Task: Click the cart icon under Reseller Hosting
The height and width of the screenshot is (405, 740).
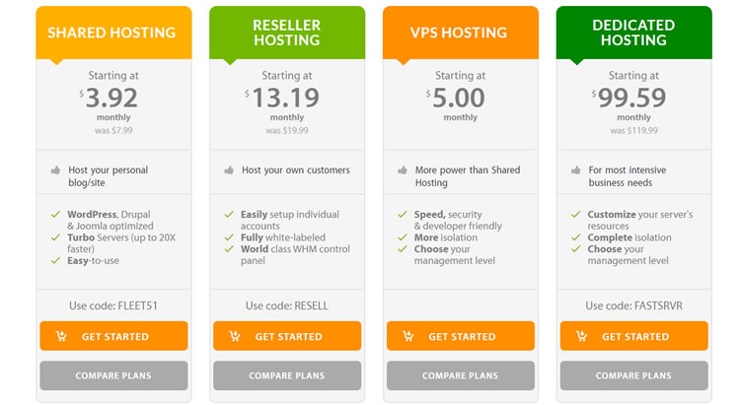Action: coord(235,336)
